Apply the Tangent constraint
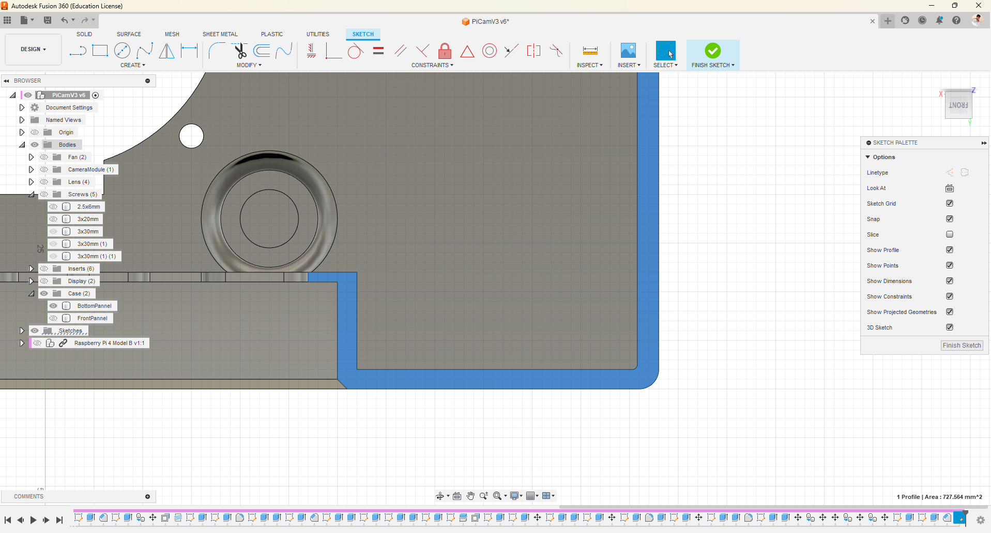Image resolution: width=991 pixels, height=533 pixels. (x=355, y=51)
